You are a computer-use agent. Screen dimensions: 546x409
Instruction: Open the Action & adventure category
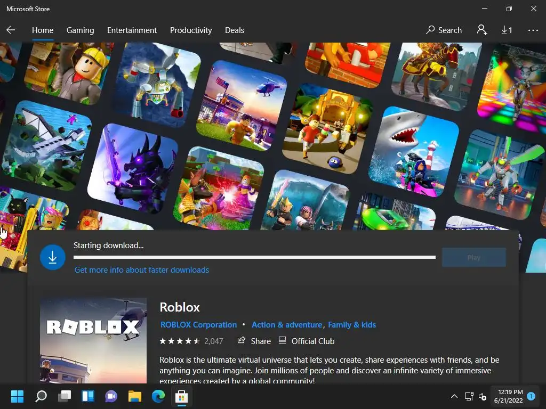[x=286, y=325]
